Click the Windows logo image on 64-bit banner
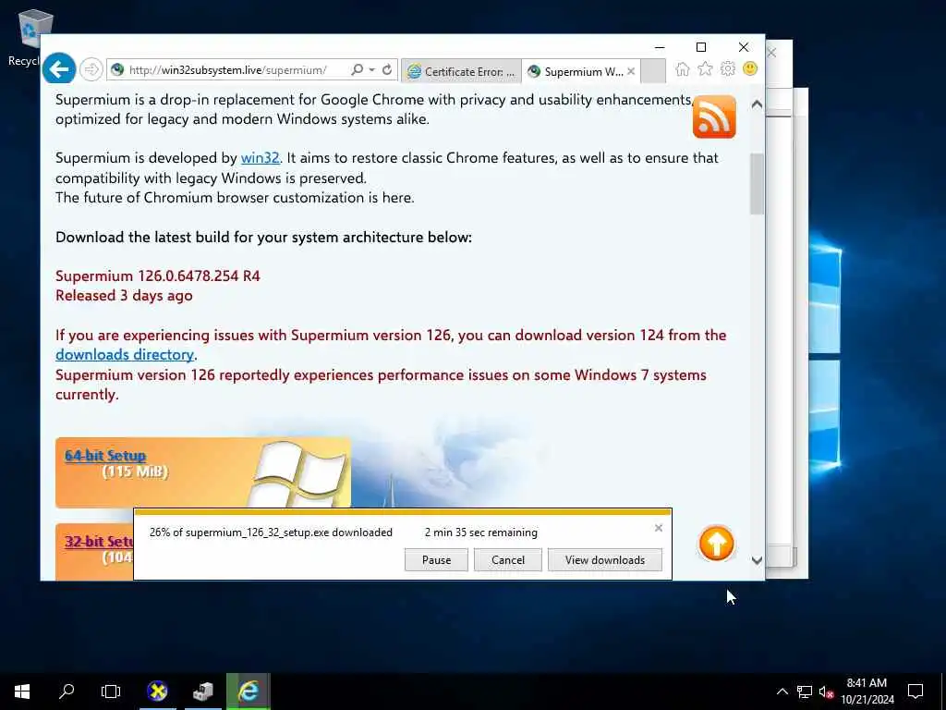 (x=300, y=474)
